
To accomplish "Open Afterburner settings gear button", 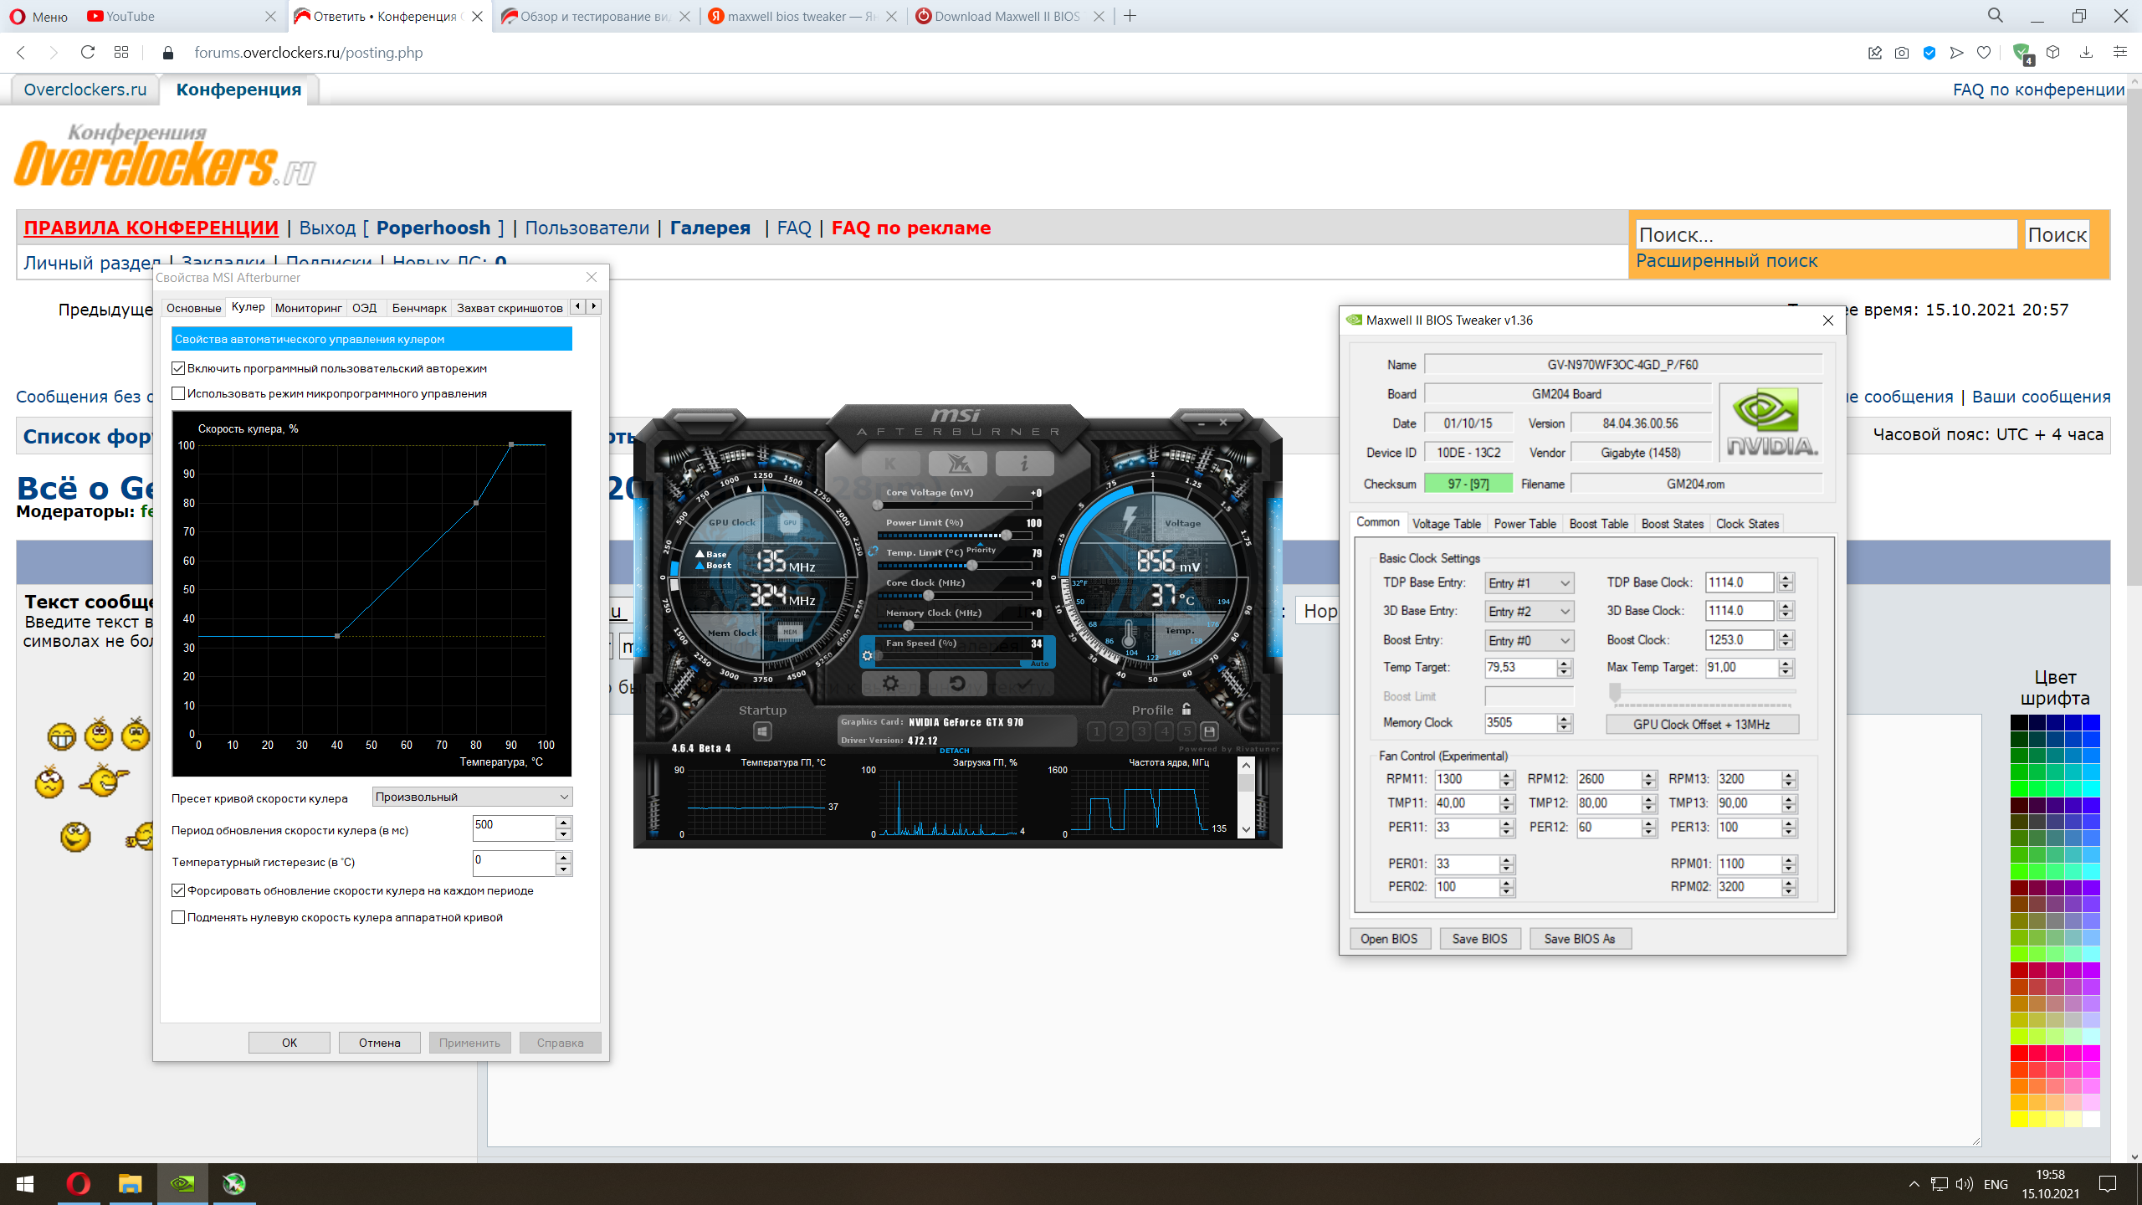I will pos(890,684).
